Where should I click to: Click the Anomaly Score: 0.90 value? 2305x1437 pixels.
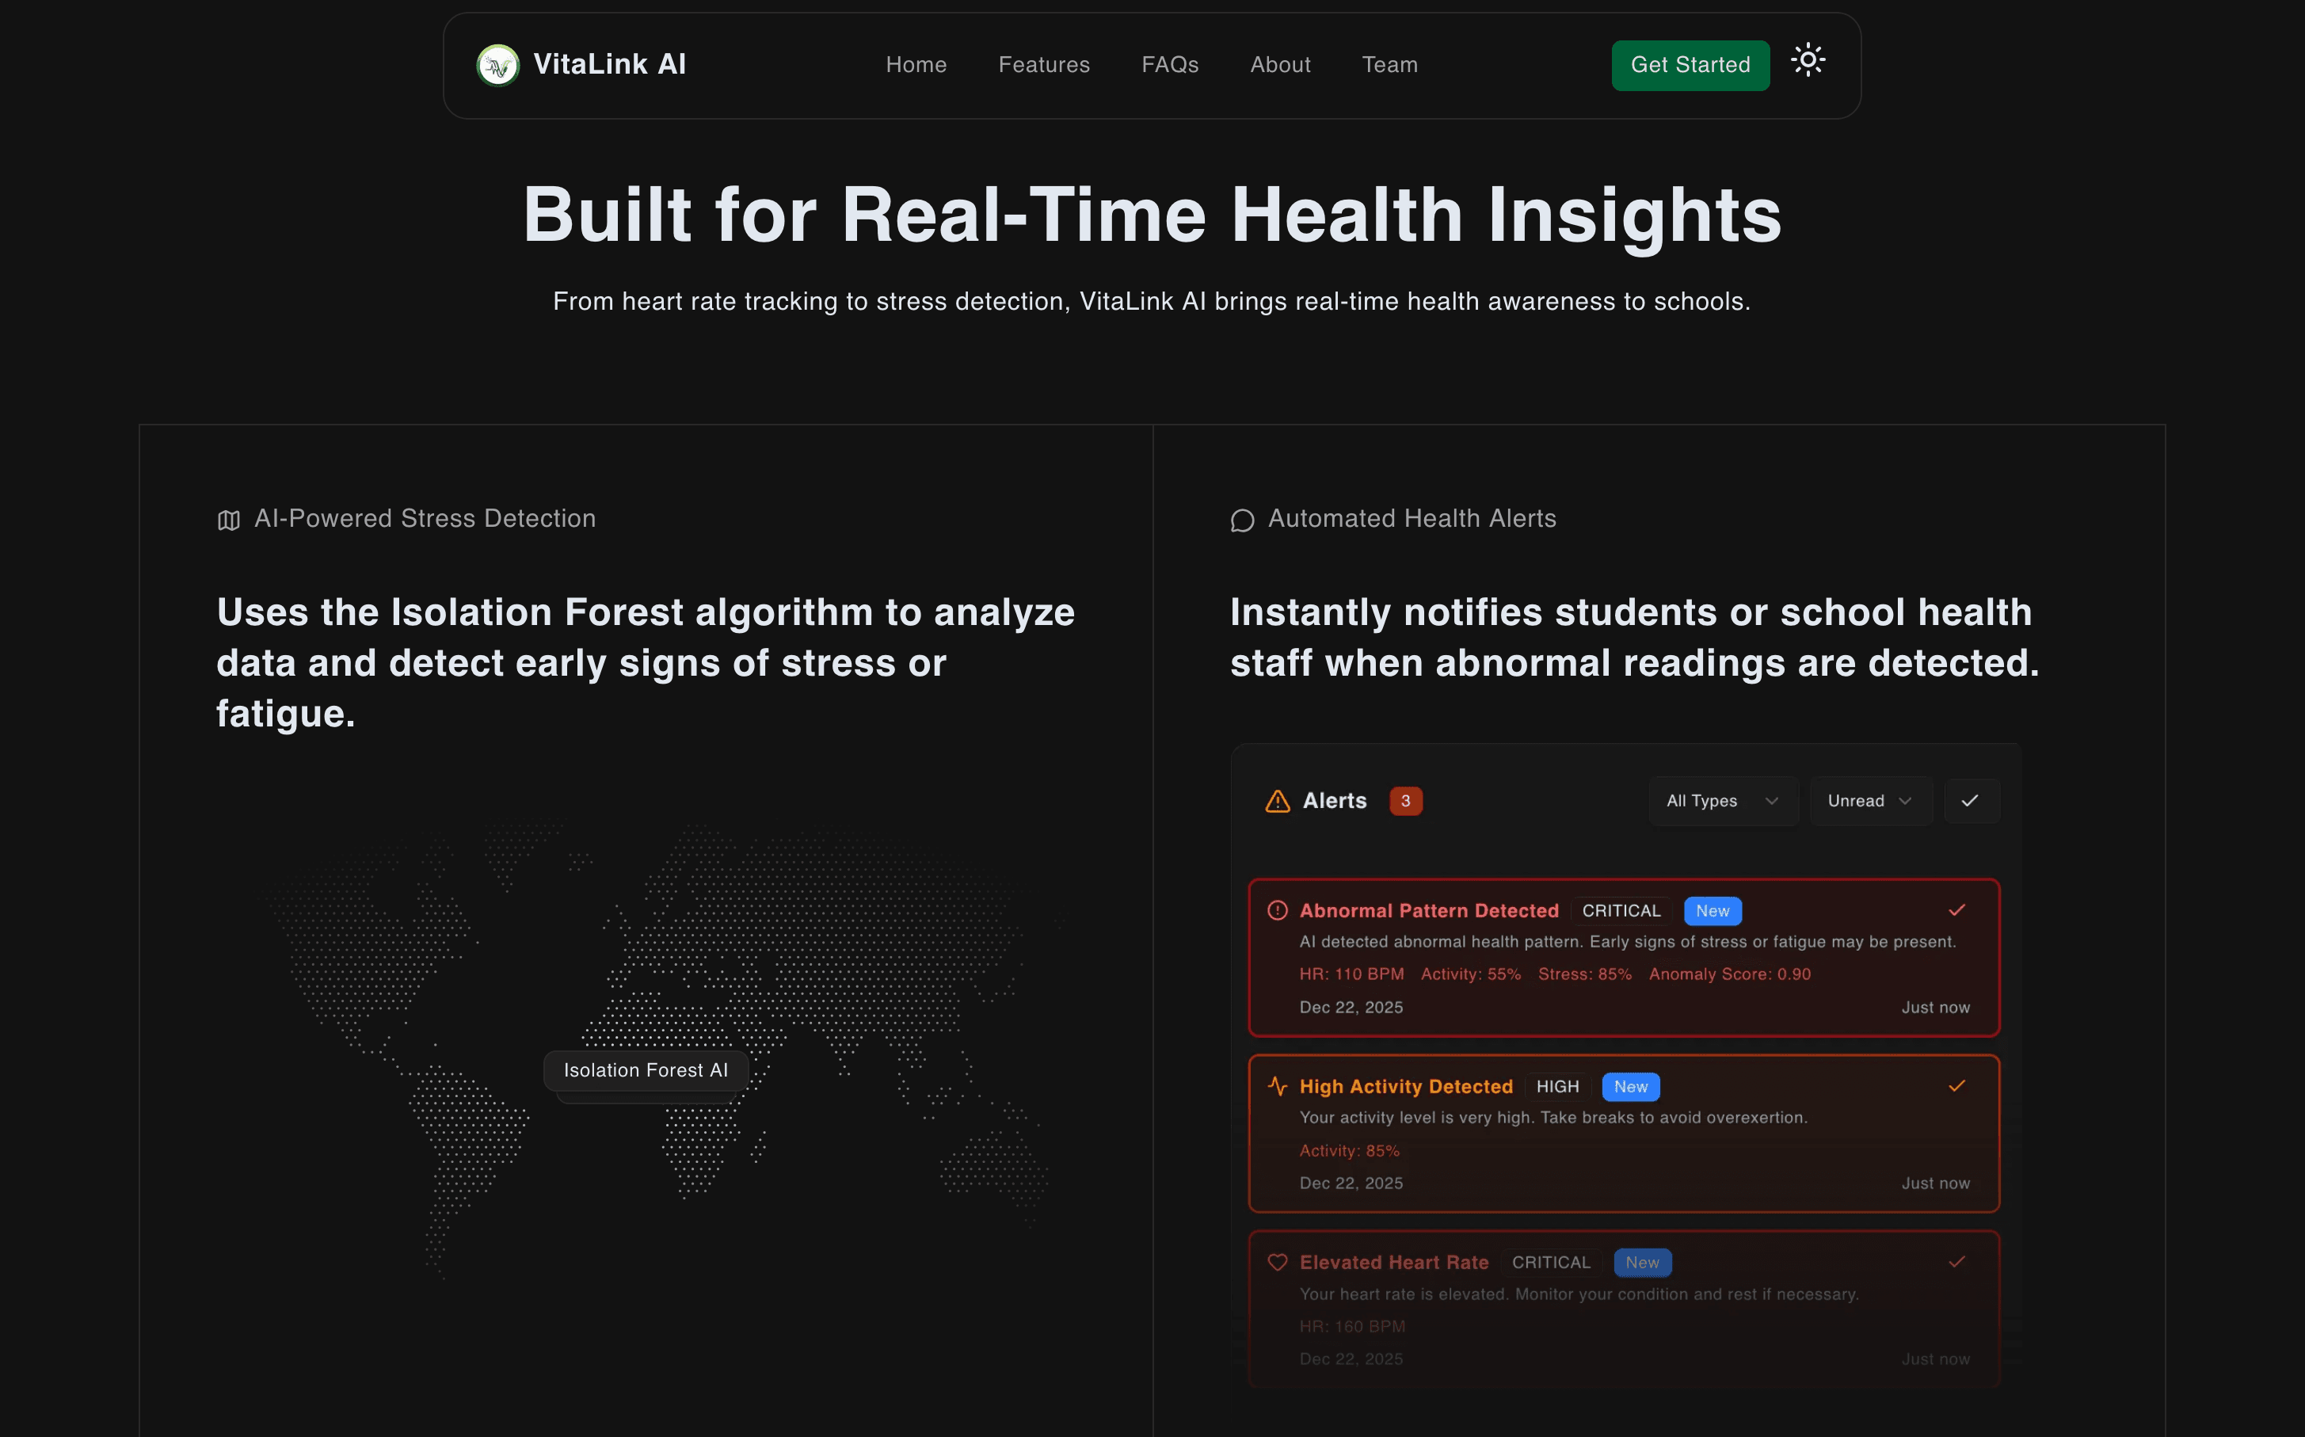coord(1729,974)
